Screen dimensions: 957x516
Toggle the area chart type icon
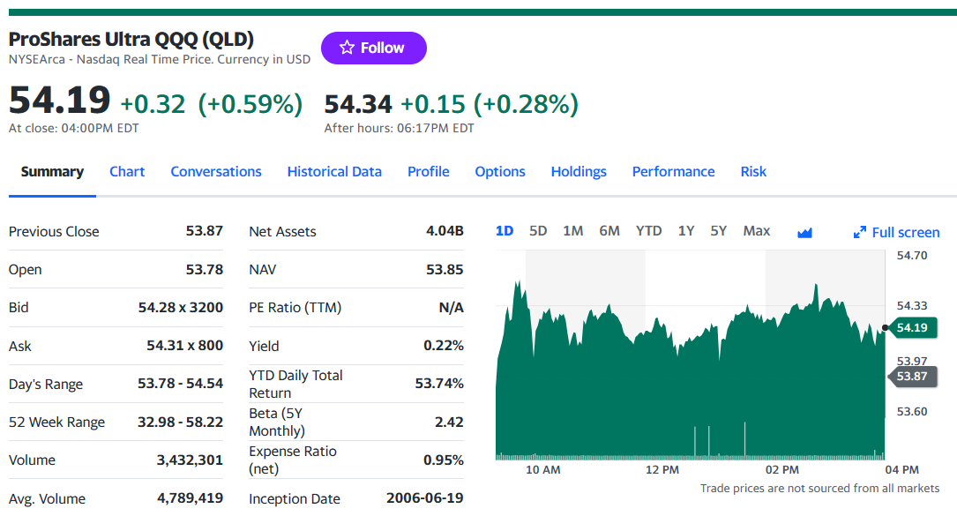[x=804, y=233]
